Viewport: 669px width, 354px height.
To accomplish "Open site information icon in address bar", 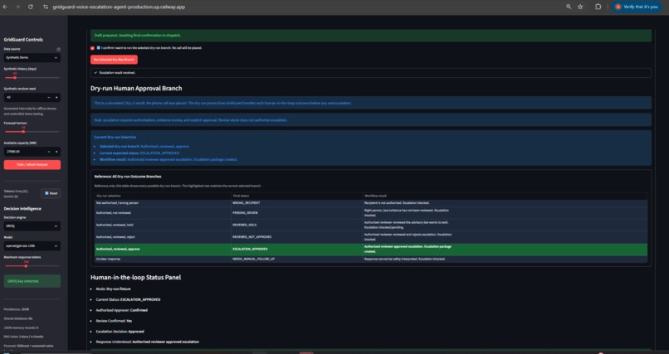I will coord(46,7).
